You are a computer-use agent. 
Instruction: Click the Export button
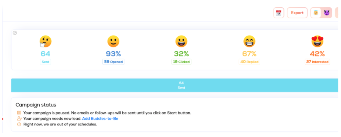coord(297,13)
